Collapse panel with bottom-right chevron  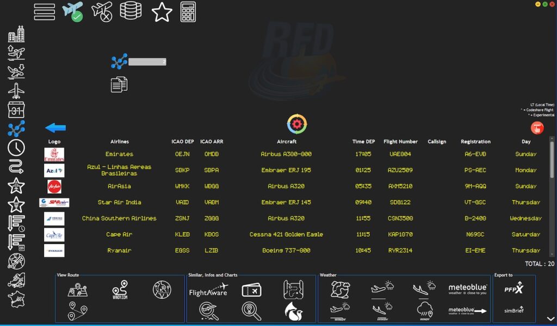coord(550,319)
